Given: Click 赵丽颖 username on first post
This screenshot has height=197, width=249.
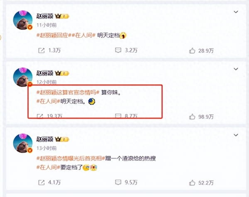Looking at the screenshot, I should [x=45, y=16].
